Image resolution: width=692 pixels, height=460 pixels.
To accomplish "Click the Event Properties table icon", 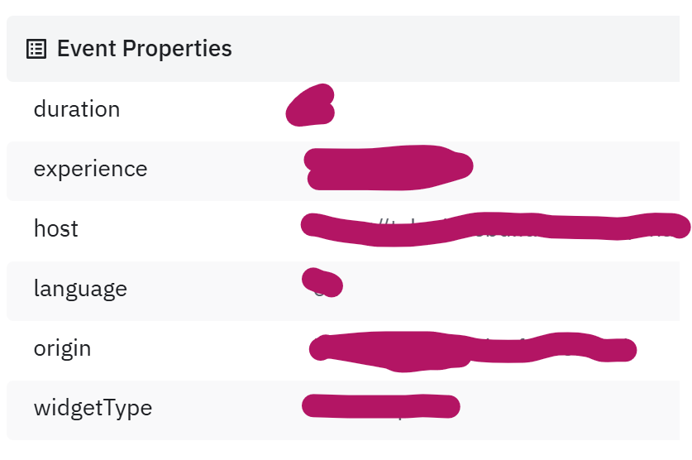I will coord(36,49).
